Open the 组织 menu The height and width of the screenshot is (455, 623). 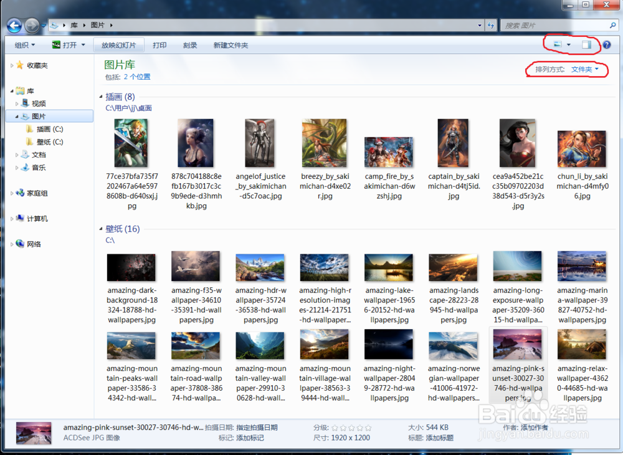coord(25,45)
